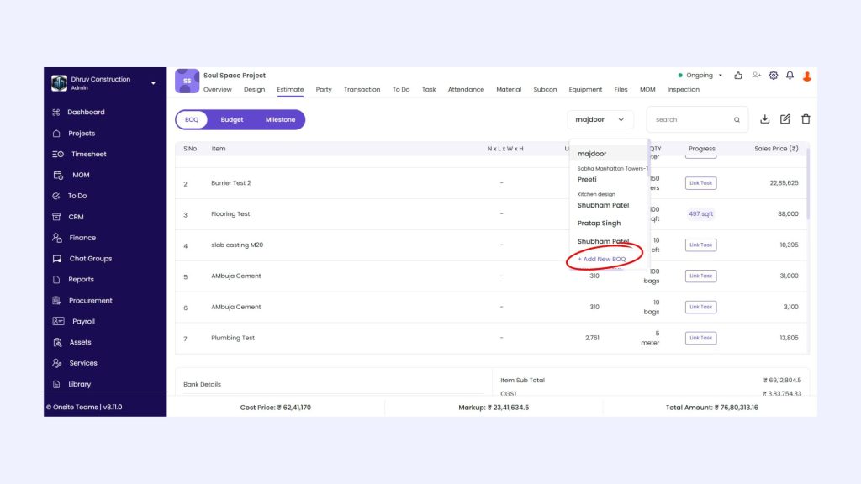Click Link Task button for Barrier Test 2
Viewport: 861px width, 484px height.
tap(700, 183)
